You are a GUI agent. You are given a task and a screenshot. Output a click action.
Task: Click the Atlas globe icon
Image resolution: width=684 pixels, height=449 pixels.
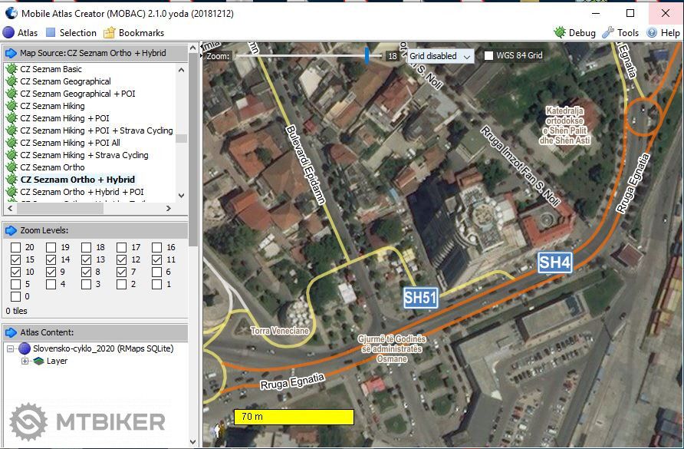8,33
